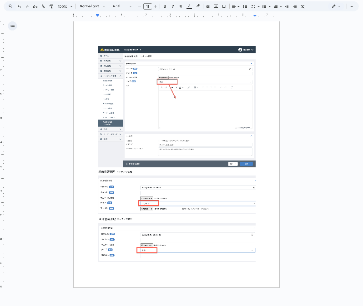The width and height of the screenshot is (363, 306).
Task: Toggle italic formatting
Action: 173,6
